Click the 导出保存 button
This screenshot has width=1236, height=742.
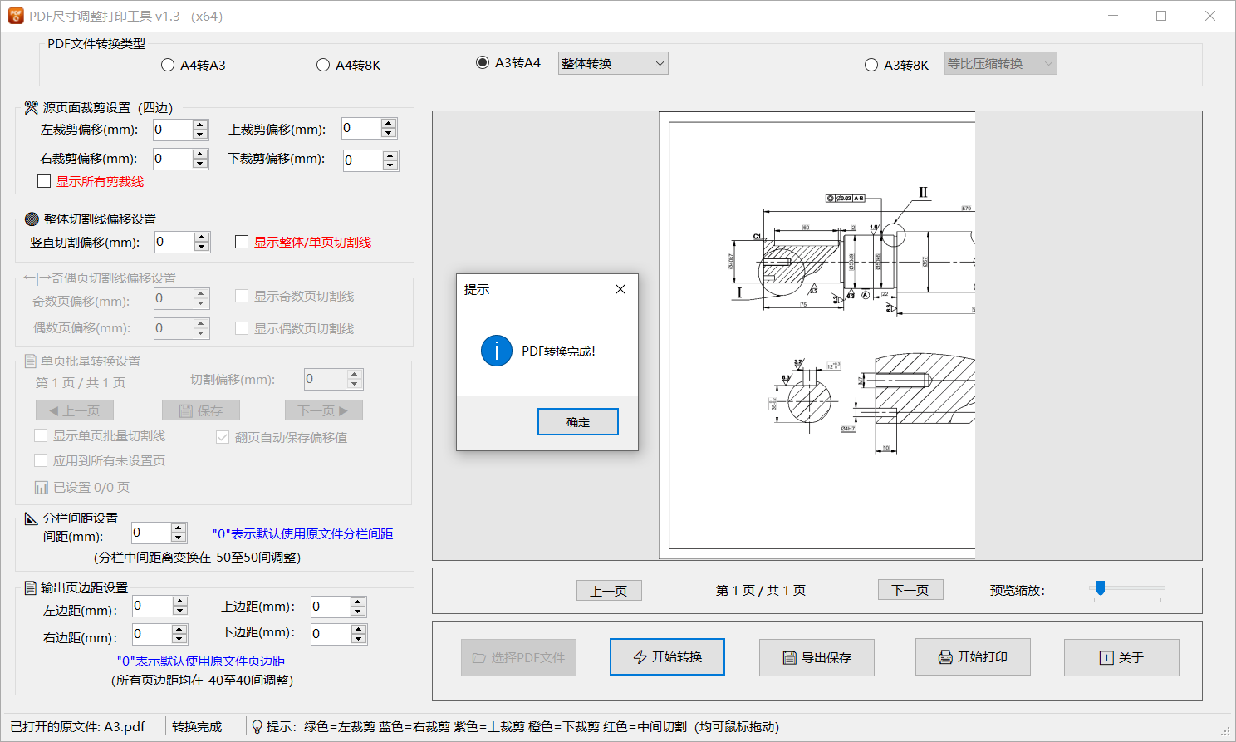(817, 657)
